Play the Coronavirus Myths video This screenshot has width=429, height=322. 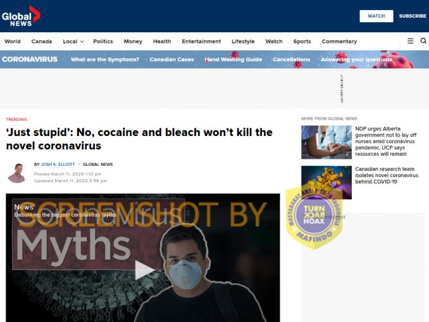coord(144,270)
